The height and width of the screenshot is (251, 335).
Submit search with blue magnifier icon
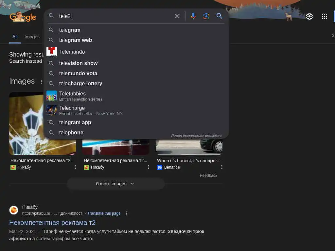point(219,16)
